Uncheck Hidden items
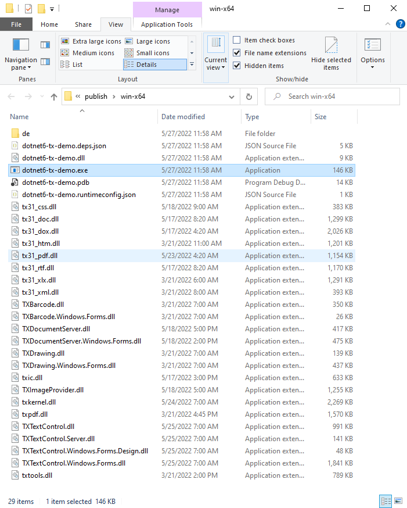This screenshot has height=508, width=407. tap(236, 66)
